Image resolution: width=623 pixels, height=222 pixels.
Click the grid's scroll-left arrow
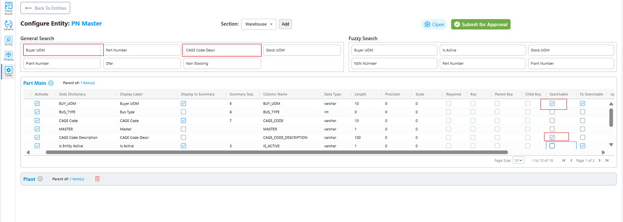[28, 152]
